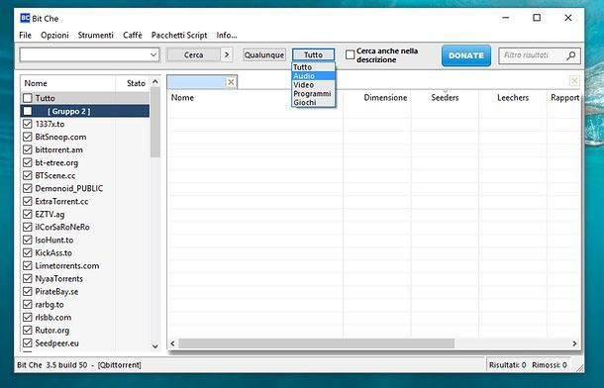The image size is (604, 388).
Task: Open the Pacchetti Script menu
Action: click(179, 35)
